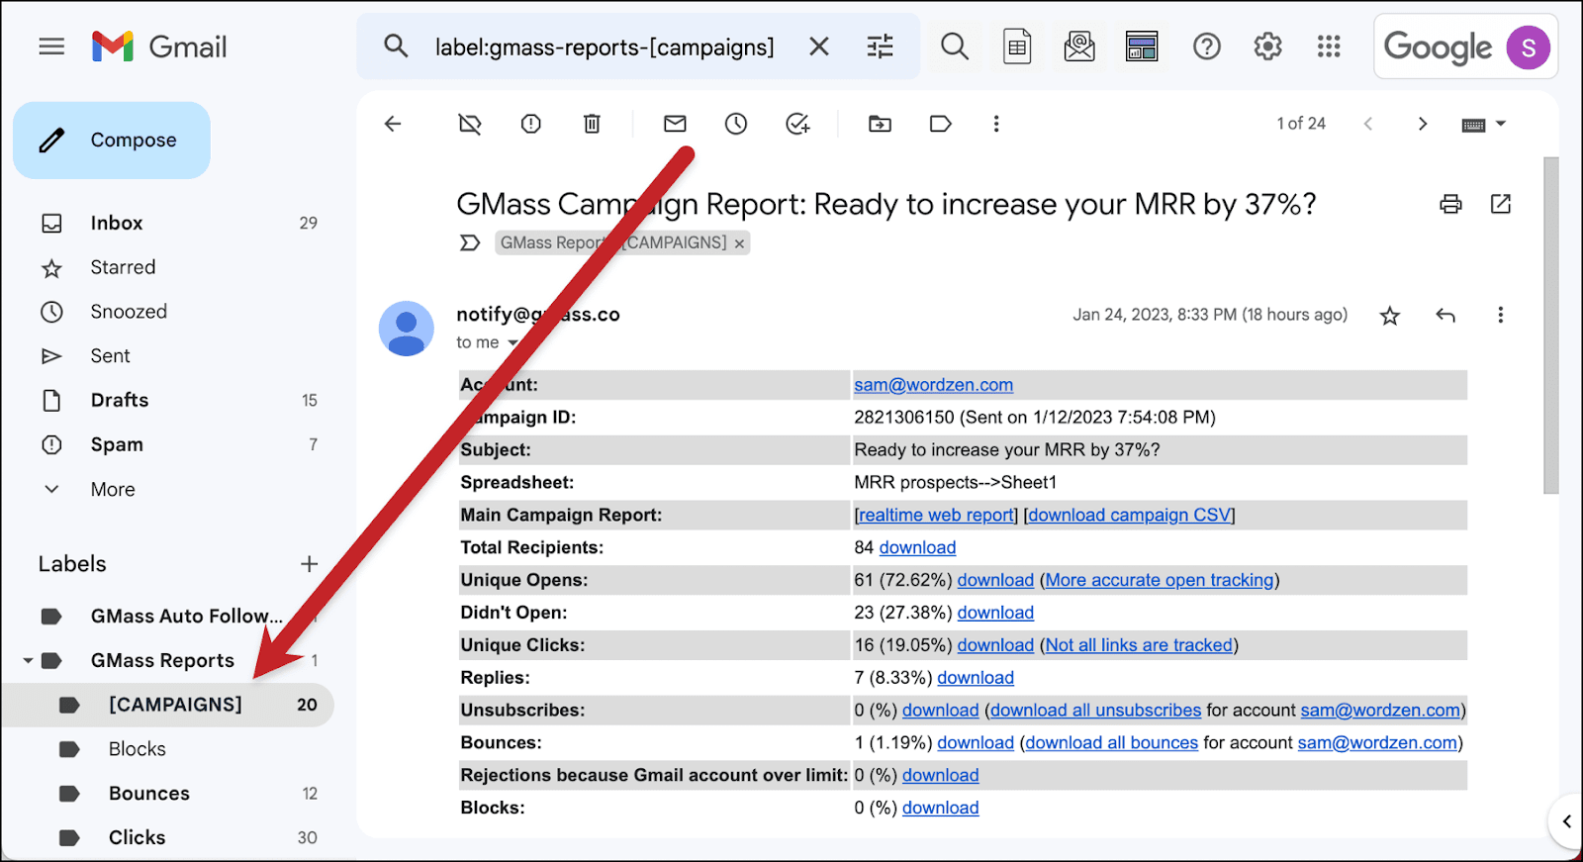Add this email to Tasks
This screenshot has width=1583, height=862.
coord(797,124)
